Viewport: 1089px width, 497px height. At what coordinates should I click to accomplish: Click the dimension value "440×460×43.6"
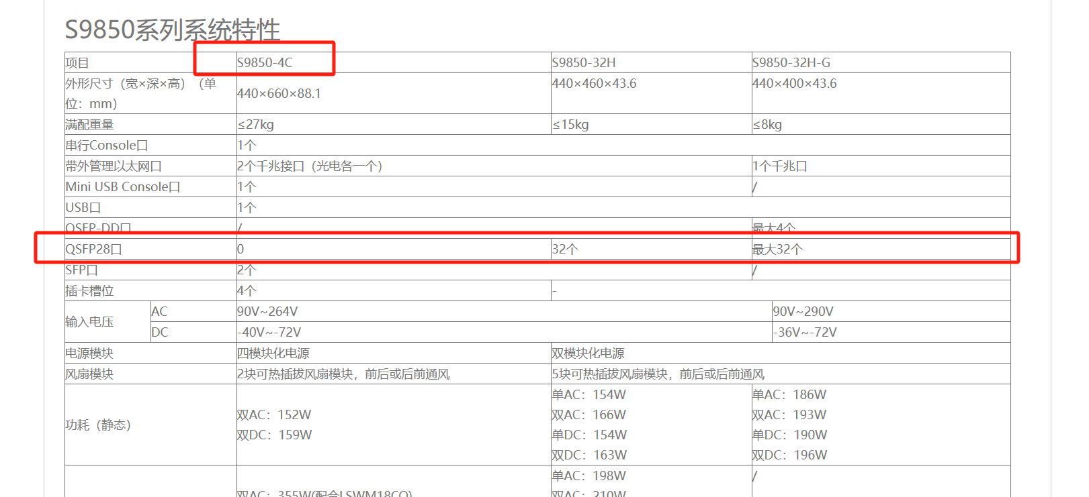click(594, 84)
